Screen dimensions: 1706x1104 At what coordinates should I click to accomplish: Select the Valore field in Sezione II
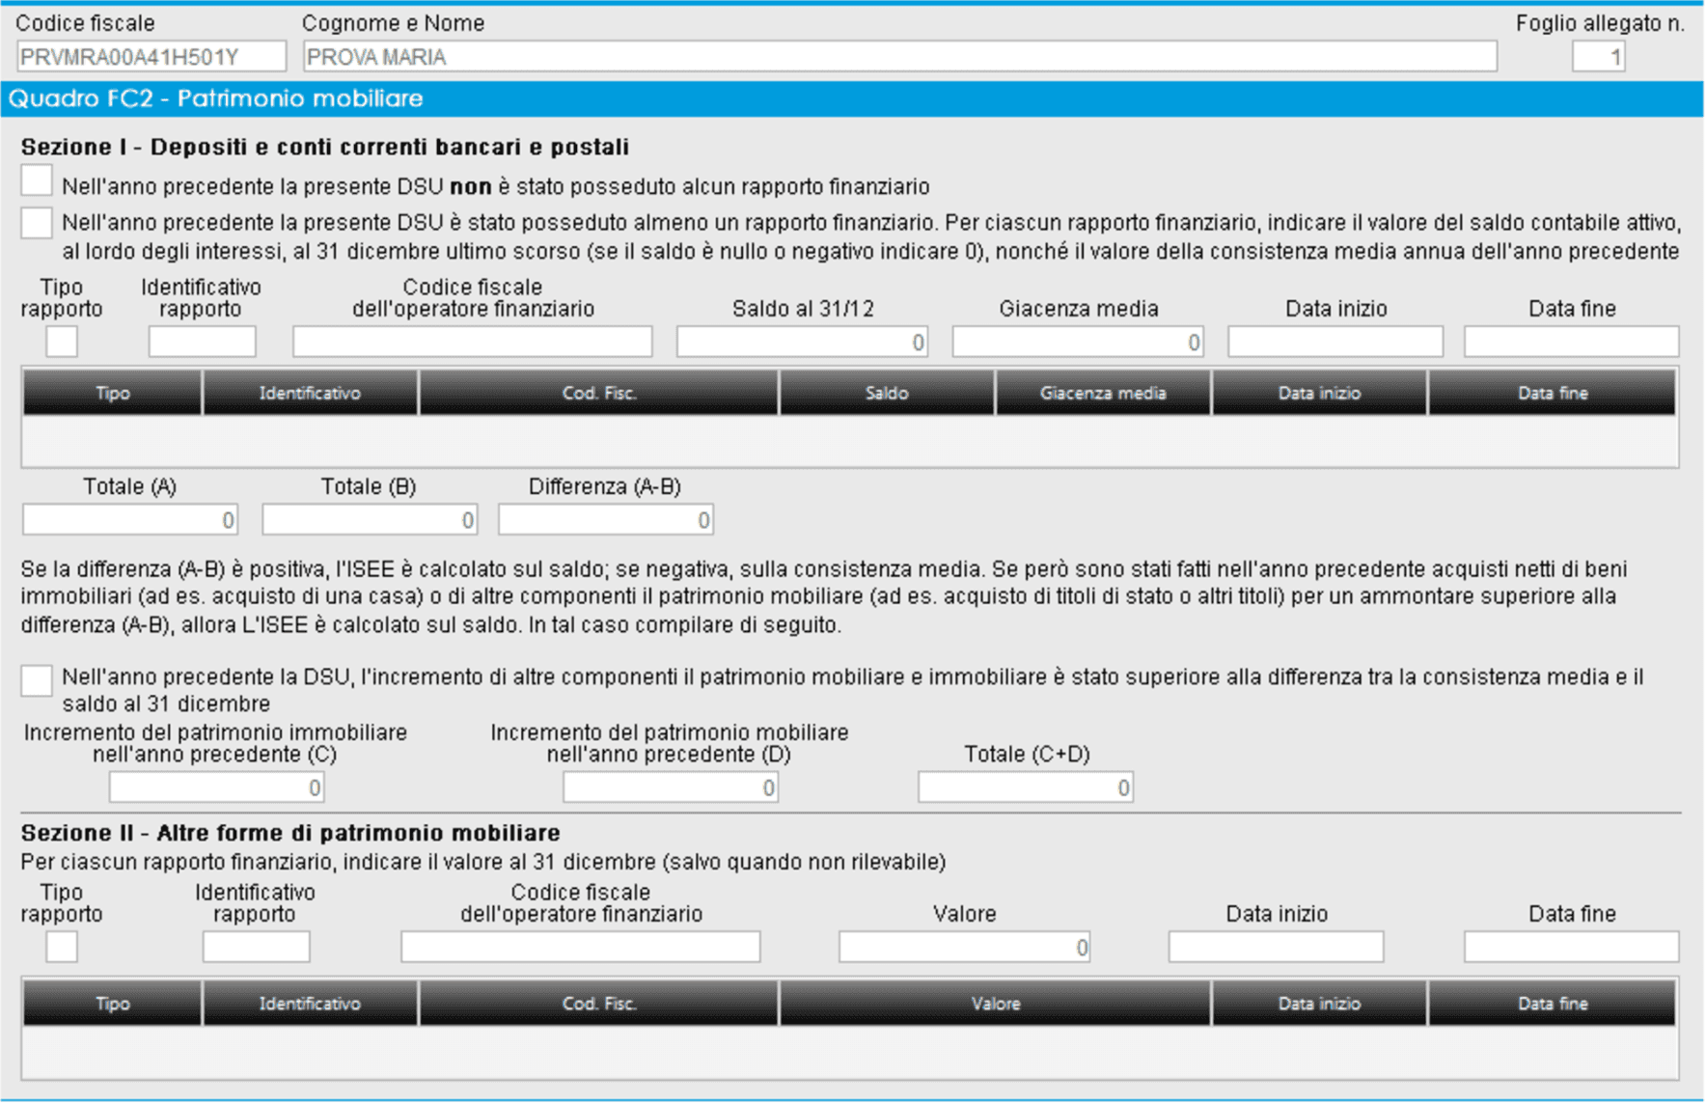coord(964,946)
